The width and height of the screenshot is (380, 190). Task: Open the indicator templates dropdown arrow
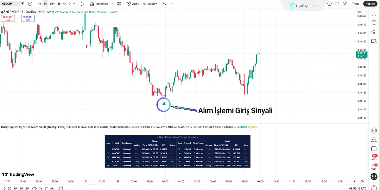pyautogui.click(x=112, y=3)
